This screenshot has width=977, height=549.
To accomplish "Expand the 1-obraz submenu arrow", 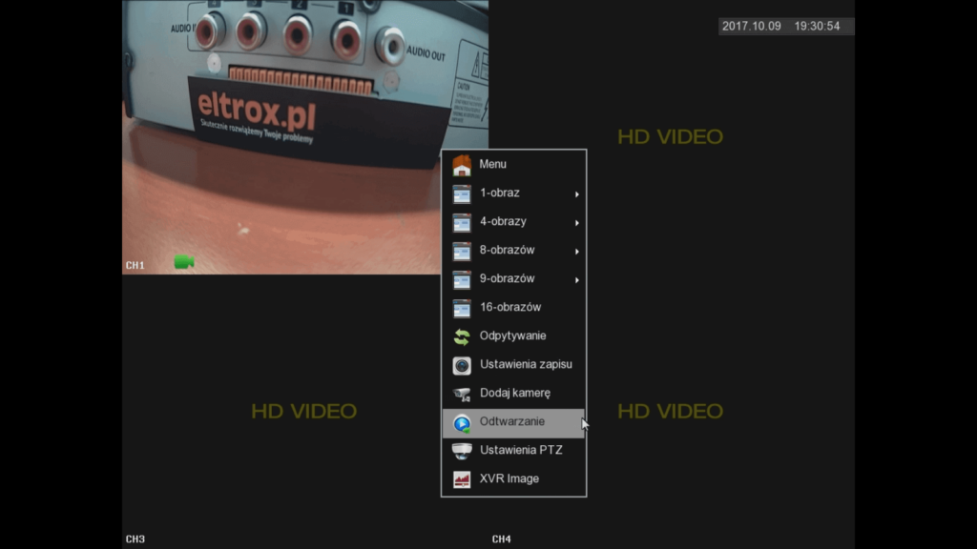I will pyautogui.click(x=576, y=194).
